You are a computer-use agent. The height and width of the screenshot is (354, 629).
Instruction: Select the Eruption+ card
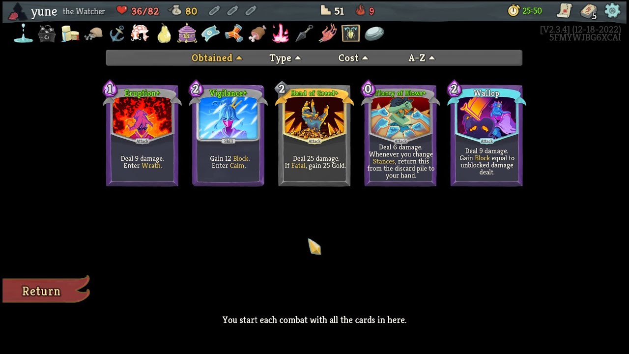click(142, 135)
